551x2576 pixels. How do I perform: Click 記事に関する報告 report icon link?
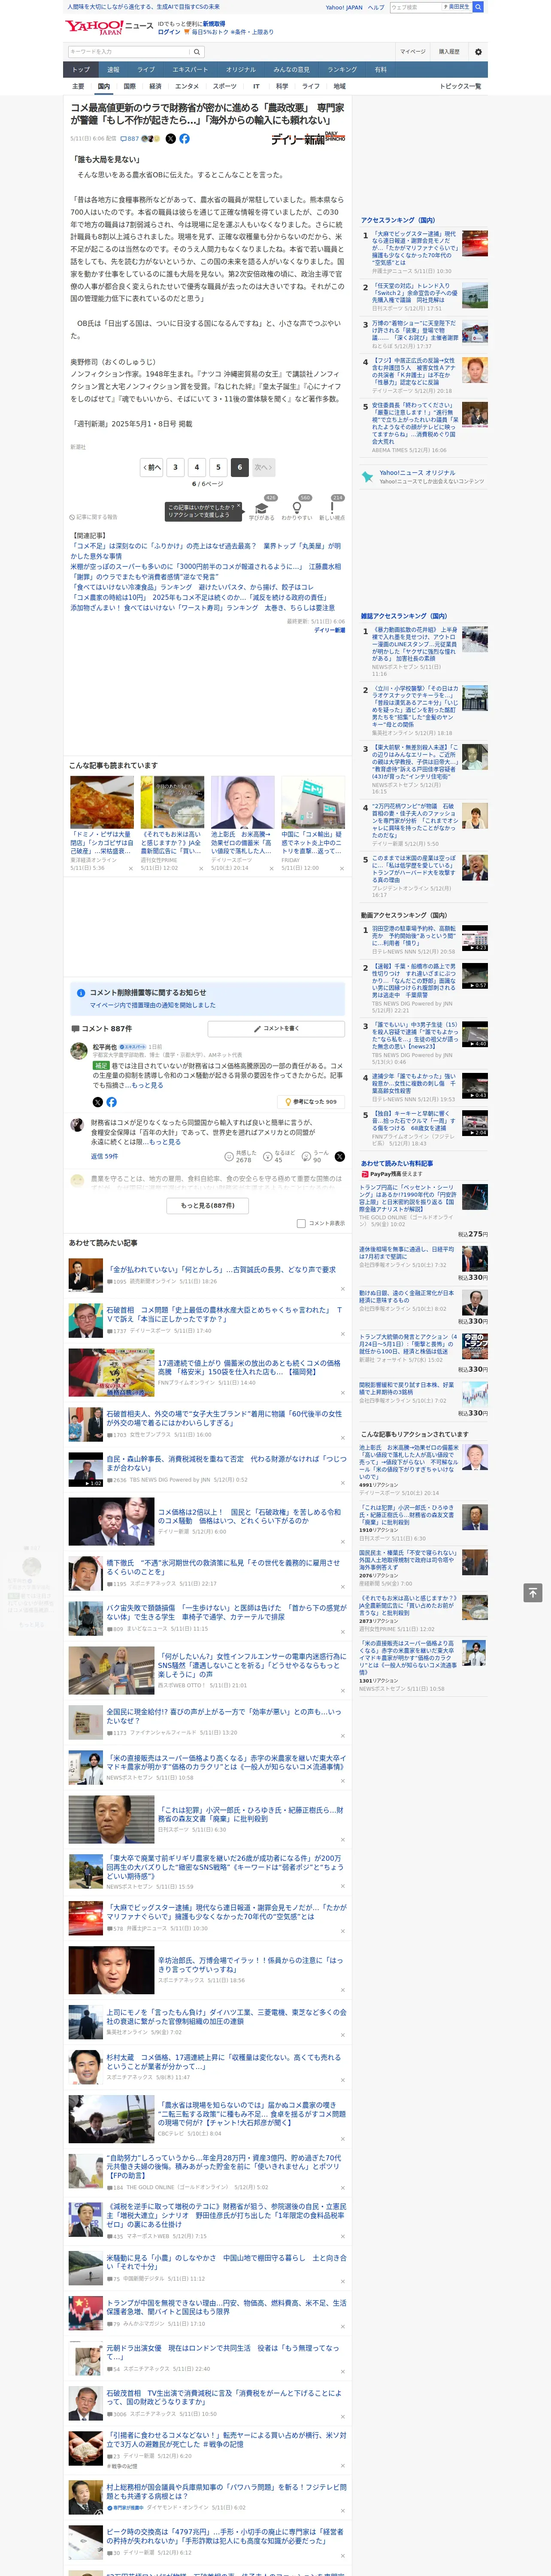coord(93,517)
